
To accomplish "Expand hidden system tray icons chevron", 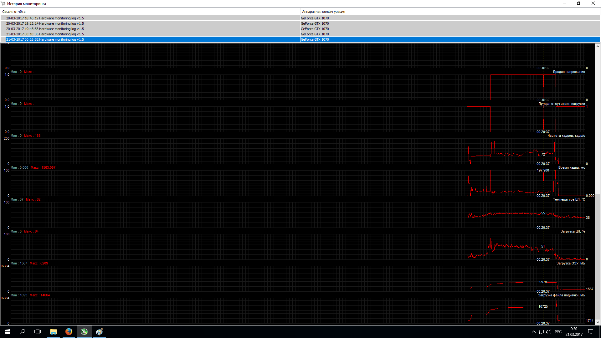I will click(x=533, y=332).
